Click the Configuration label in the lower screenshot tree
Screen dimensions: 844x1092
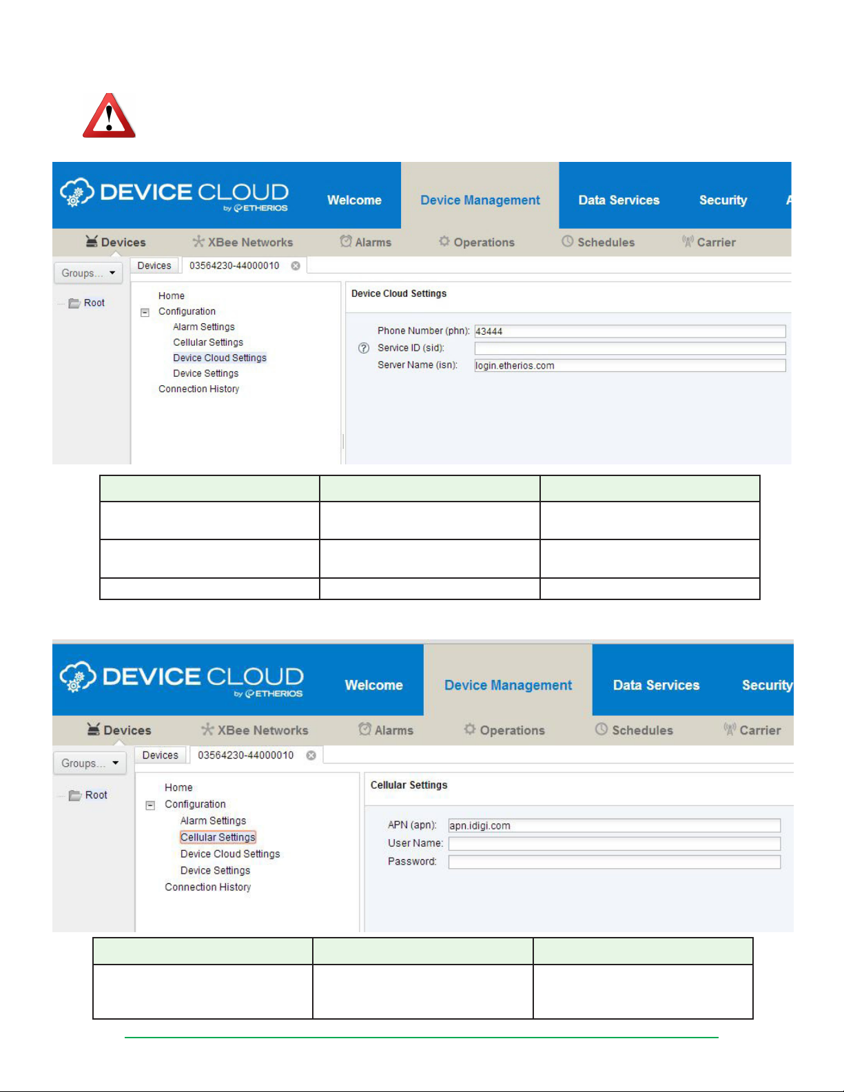tap(195, 804)
